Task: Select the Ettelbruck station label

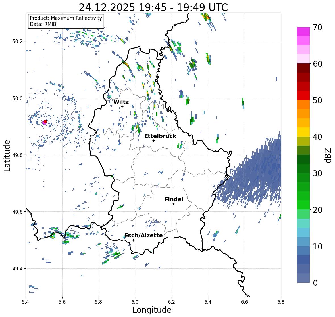Action: click(160, 136)
